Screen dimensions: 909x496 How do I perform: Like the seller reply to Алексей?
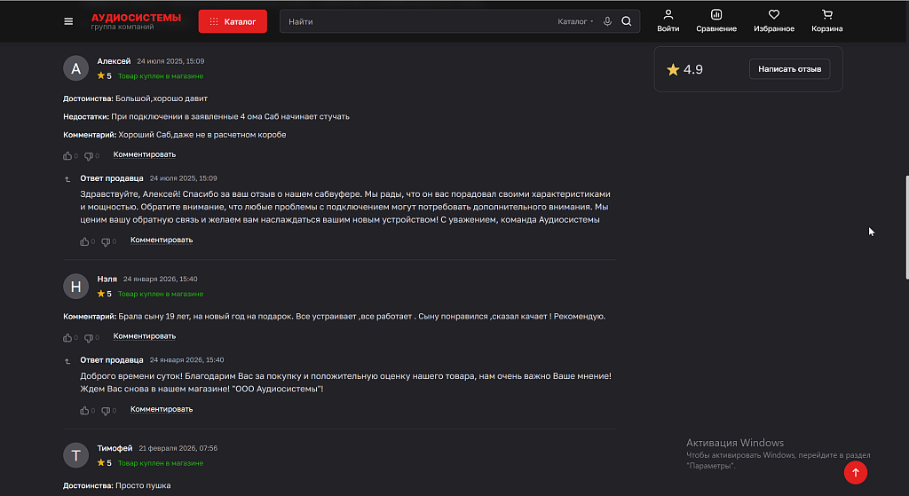point(84,241)
